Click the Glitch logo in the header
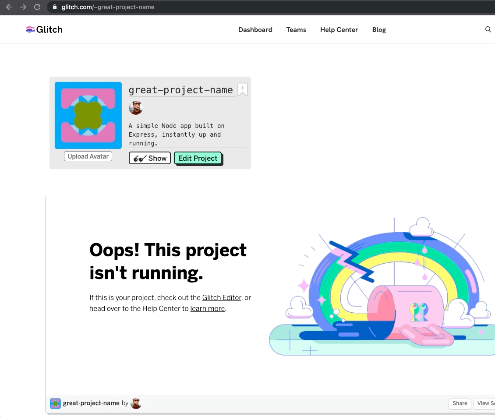Image resolution: width=495 pixels, height=417 pixels. (44, 29)
